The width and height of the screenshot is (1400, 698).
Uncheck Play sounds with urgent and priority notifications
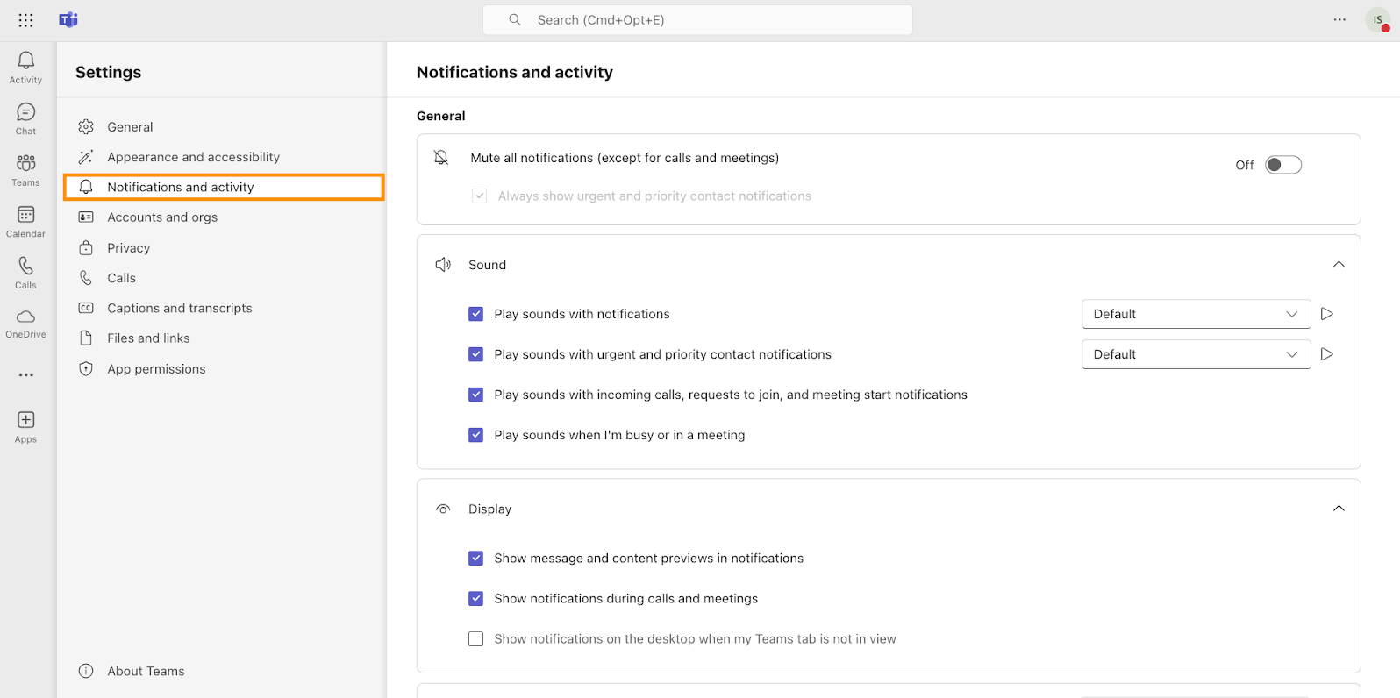coord(476,354)
